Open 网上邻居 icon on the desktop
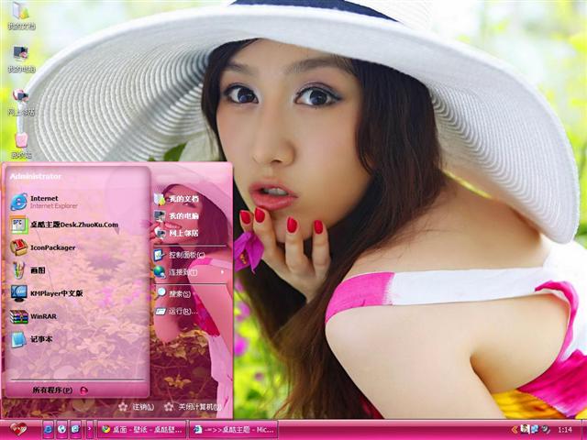The height and width of the screenshot is (440, 587). pyautogui.click(x=21, y=102)
